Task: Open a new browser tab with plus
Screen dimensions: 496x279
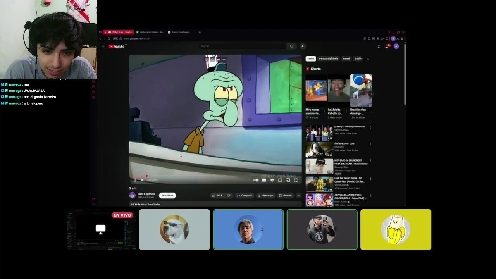Action: tap(200, 32)
